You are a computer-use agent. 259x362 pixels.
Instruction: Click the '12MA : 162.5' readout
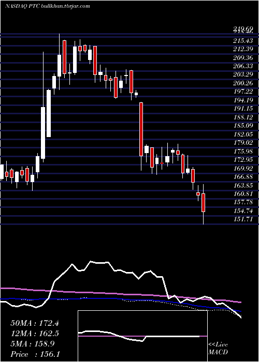click(35, 334)
